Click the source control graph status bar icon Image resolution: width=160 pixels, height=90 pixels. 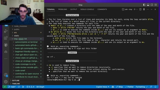(23, 87)
